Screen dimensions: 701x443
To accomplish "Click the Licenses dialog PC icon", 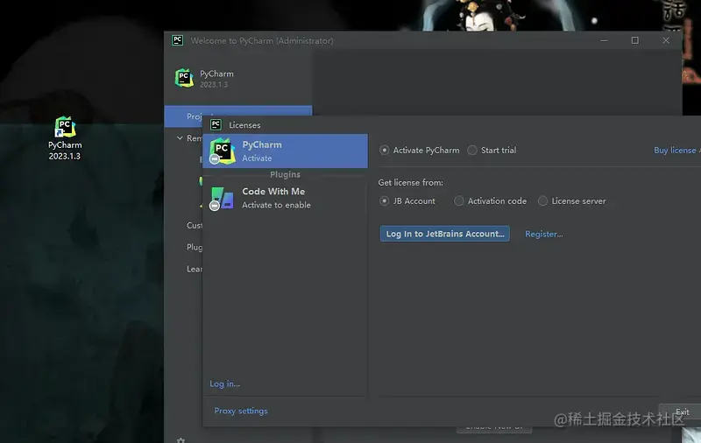I will 216,124.
